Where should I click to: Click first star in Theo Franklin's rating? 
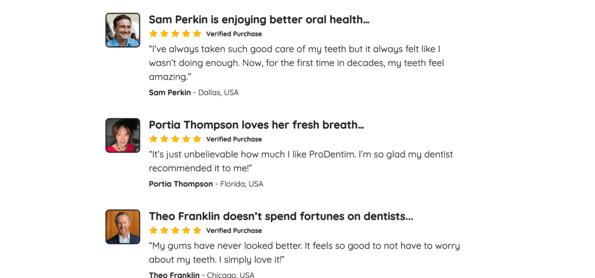coord(153,231)
